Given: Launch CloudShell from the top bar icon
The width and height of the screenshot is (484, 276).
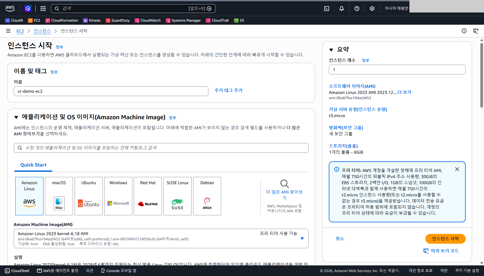Looking at the screenshot, I should 327,9.
